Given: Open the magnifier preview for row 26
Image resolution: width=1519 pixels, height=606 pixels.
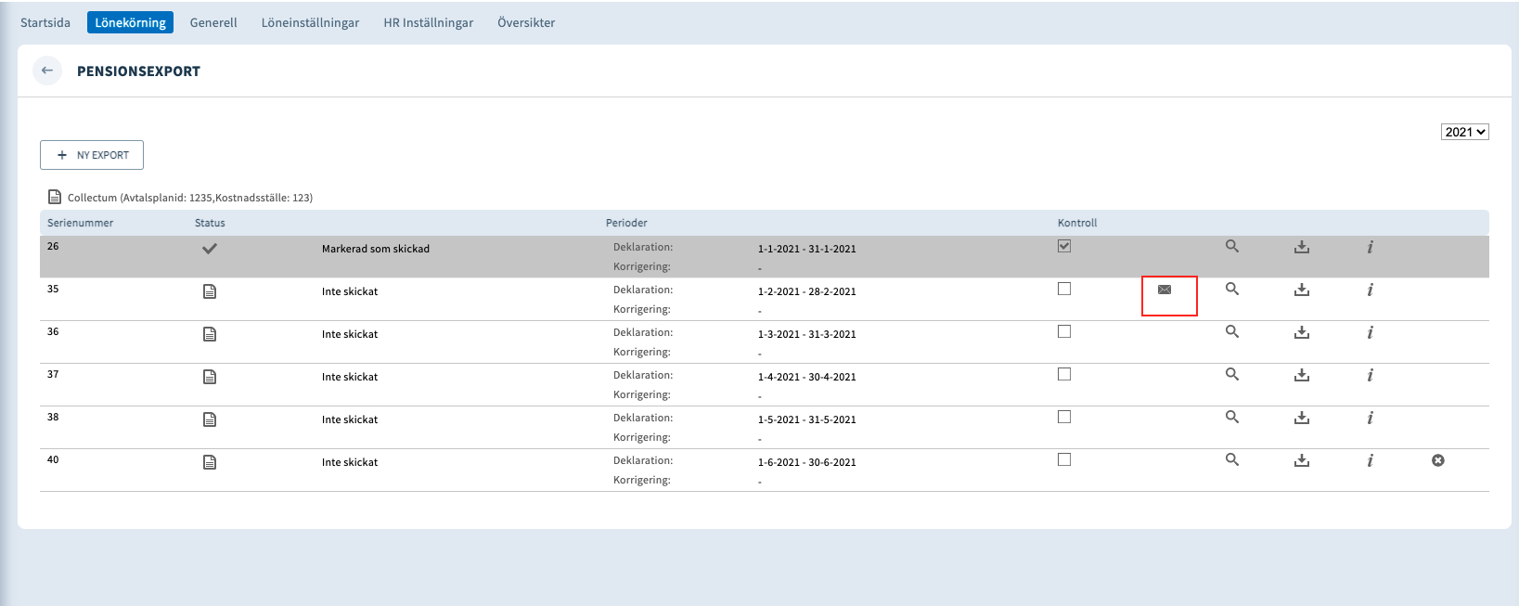Looking at the screenshot, I should 1232,247.
